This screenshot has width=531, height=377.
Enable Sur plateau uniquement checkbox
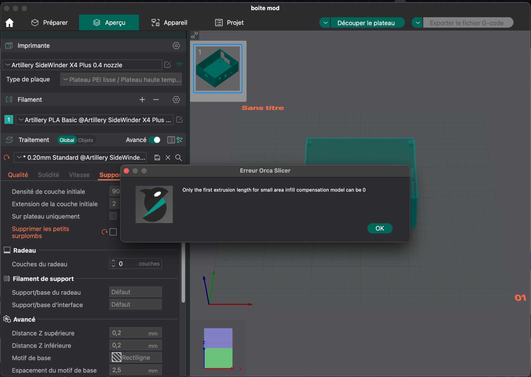113,216
